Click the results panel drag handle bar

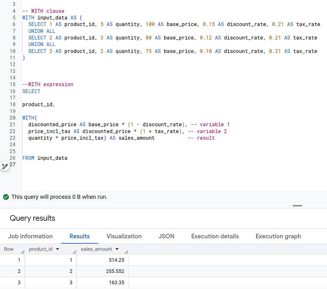(x=297, y=206)
